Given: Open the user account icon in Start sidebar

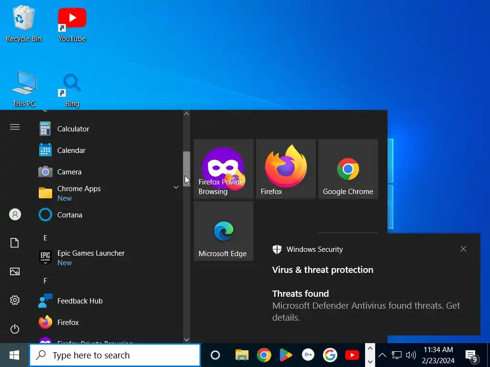Looking at the screenshot, I should (15, 215).
